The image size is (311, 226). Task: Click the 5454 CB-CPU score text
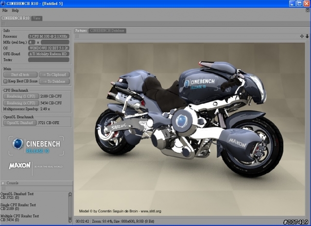point(51,103)
